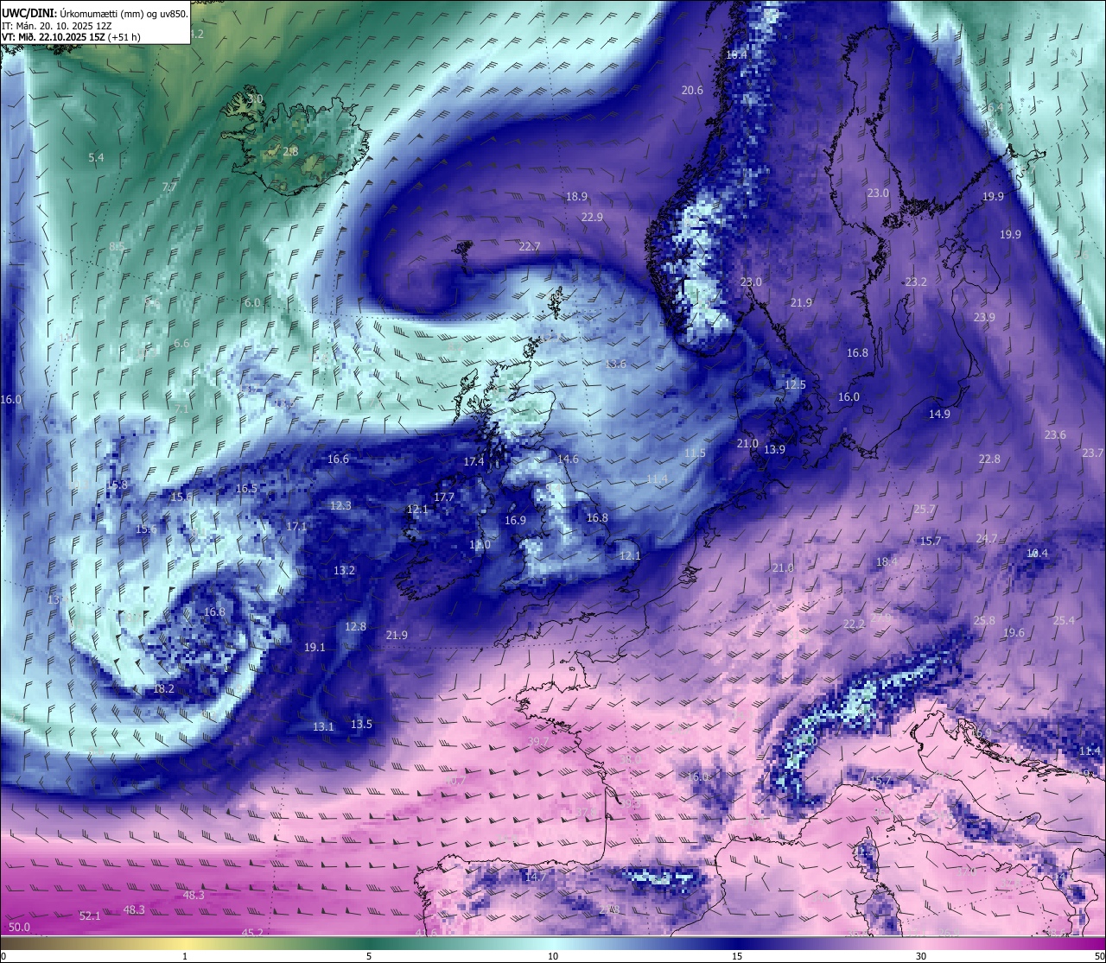1106x963 pixels.
Task: Click the '23.6' value on the map
Action: (x=1055, y=434)
